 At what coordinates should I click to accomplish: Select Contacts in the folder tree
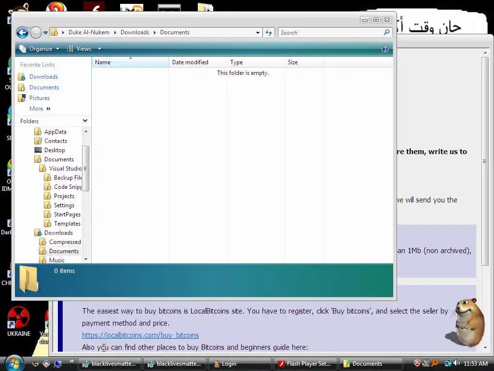pos(55,141)
